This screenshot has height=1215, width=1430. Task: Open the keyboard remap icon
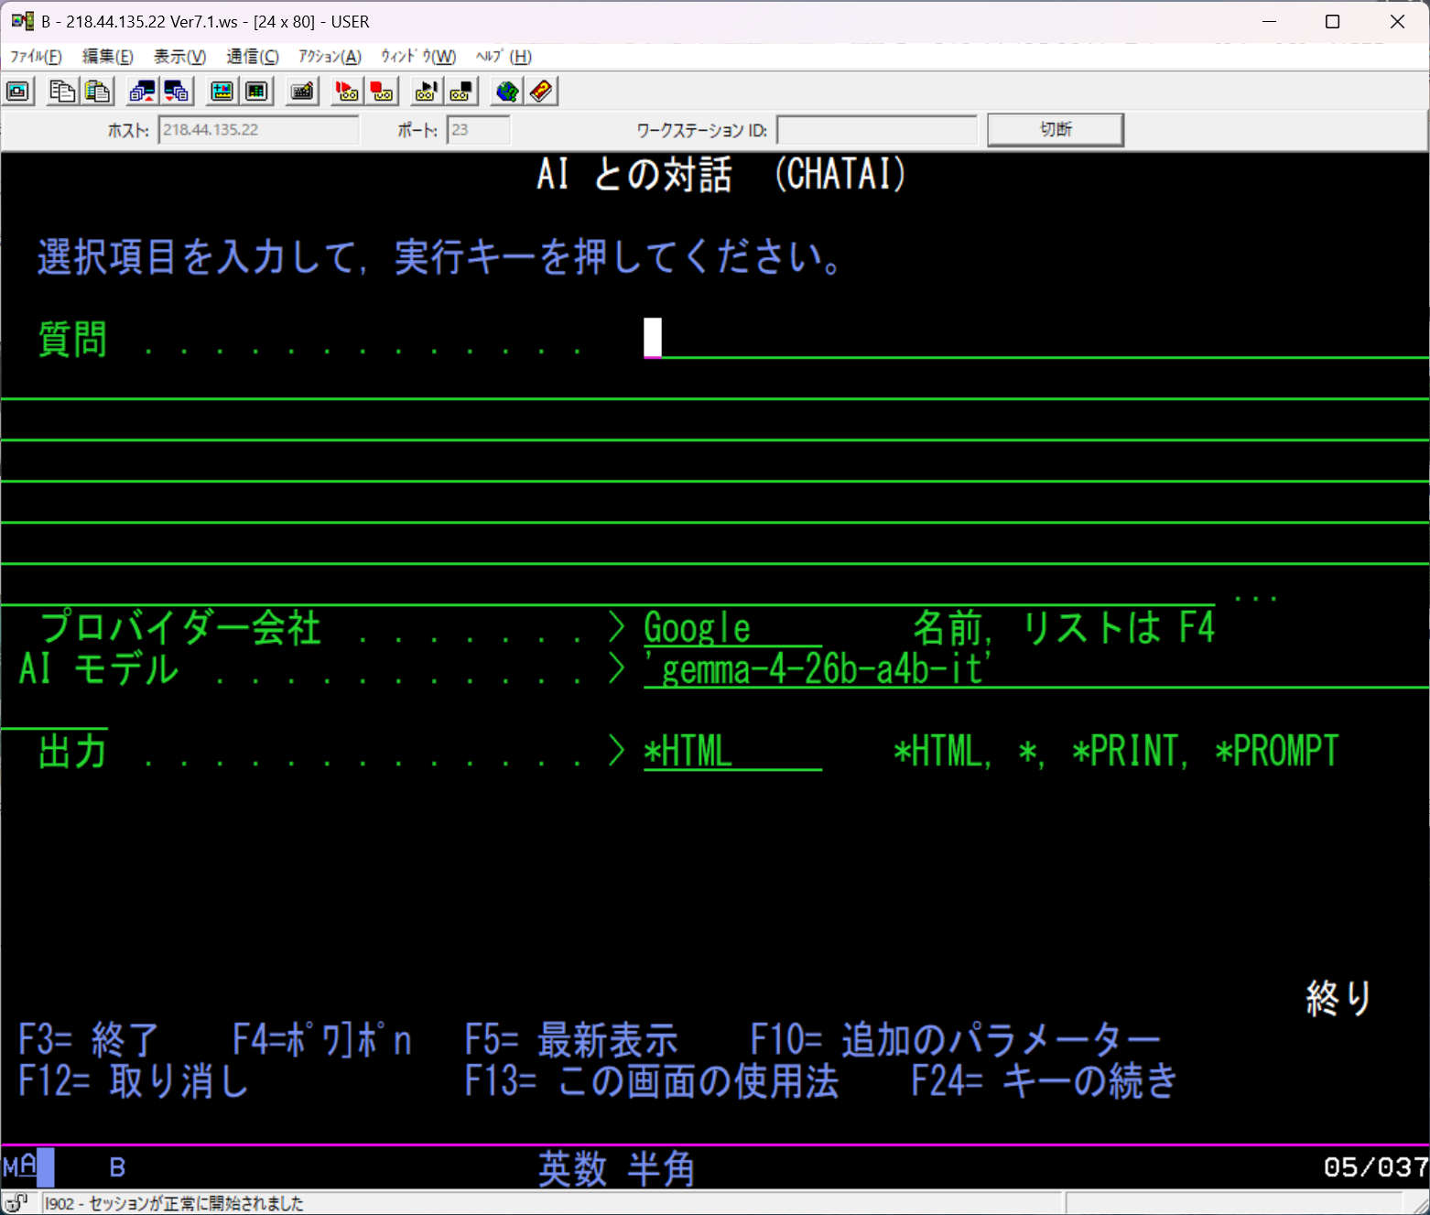[302, 92]
